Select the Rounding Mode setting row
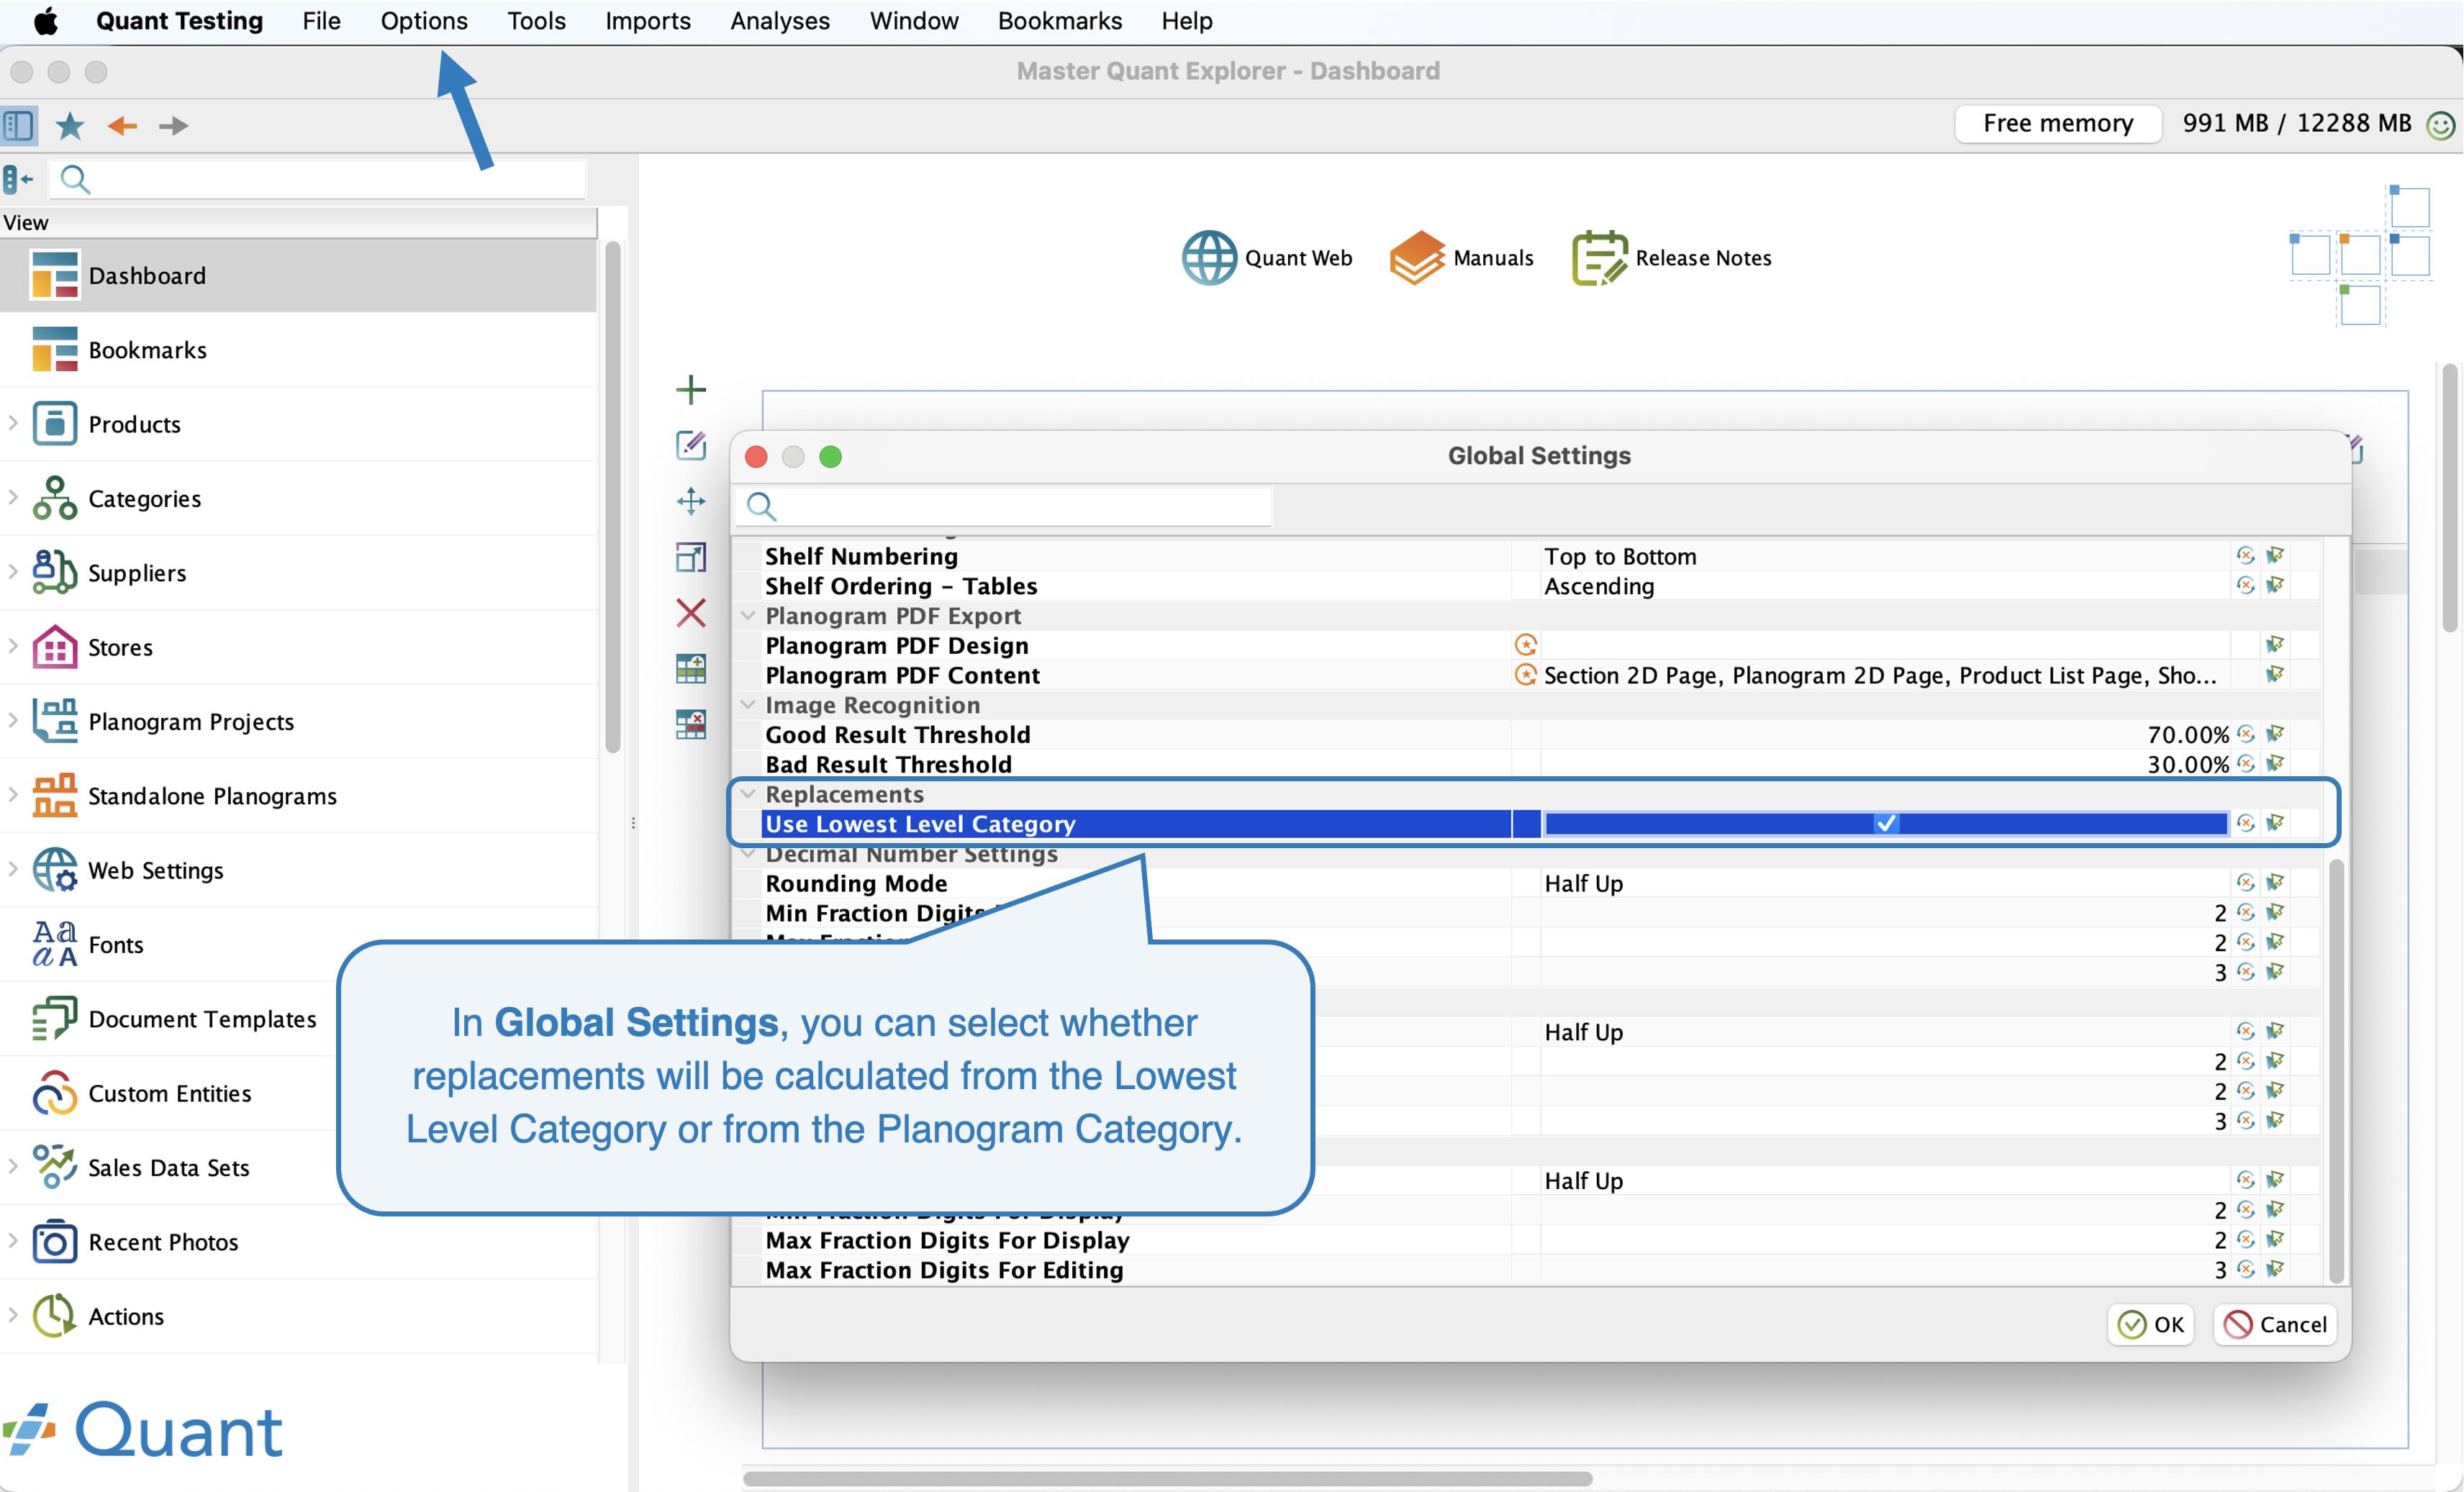The height and width of the screenshot is (1492, 2464). click(x=1526, y=883)
